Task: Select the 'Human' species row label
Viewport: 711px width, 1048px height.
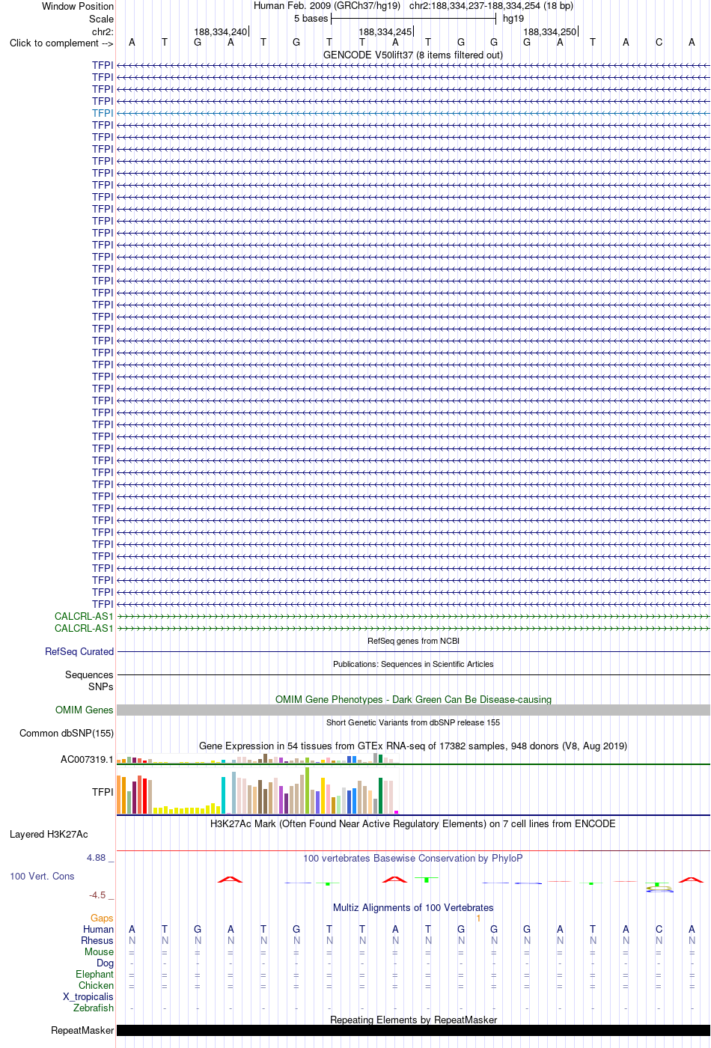Action: click(98, 929)
